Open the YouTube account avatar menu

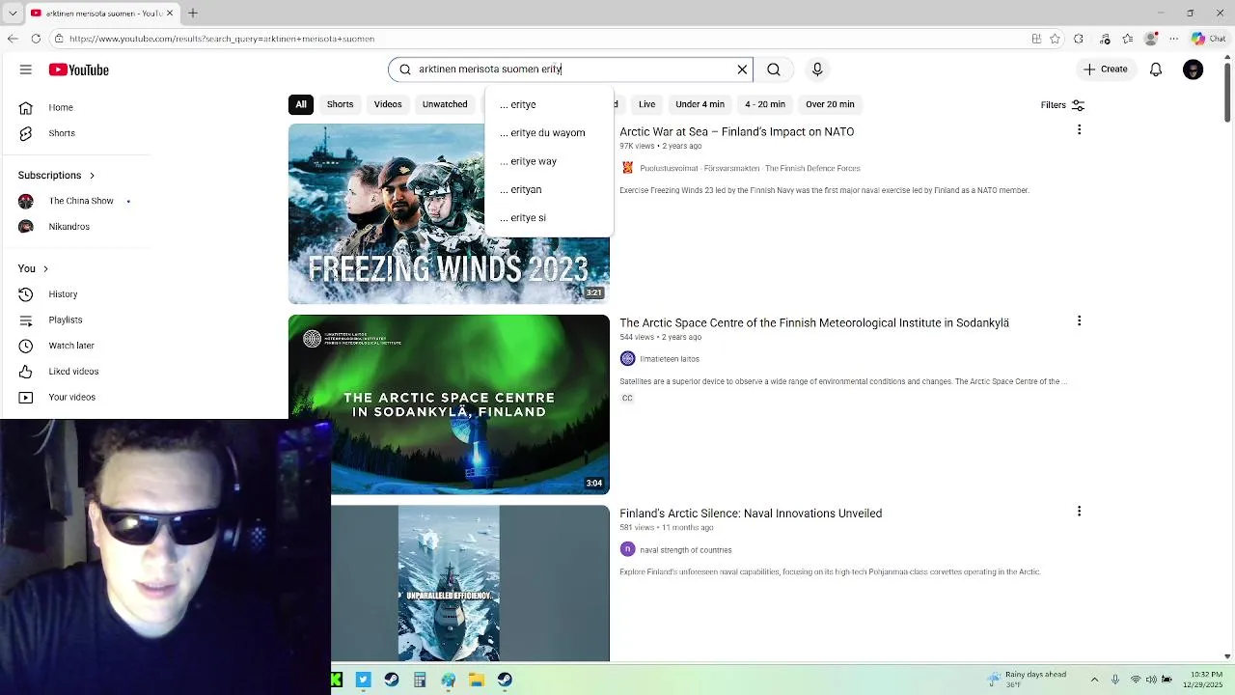pos(1194,69)
